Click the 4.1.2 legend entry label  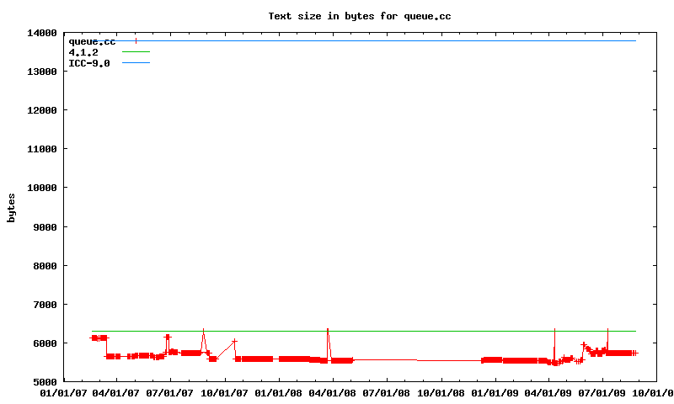pyautogui.click(x=83, y=52)
